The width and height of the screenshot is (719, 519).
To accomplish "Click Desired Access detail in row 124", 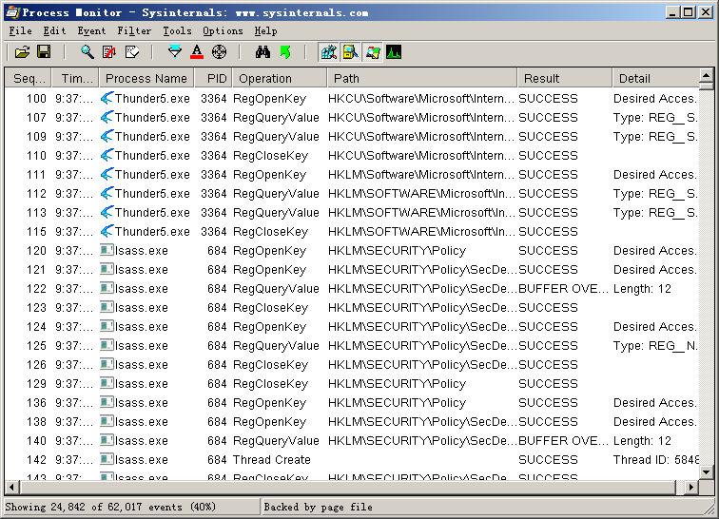I will 654,327.
